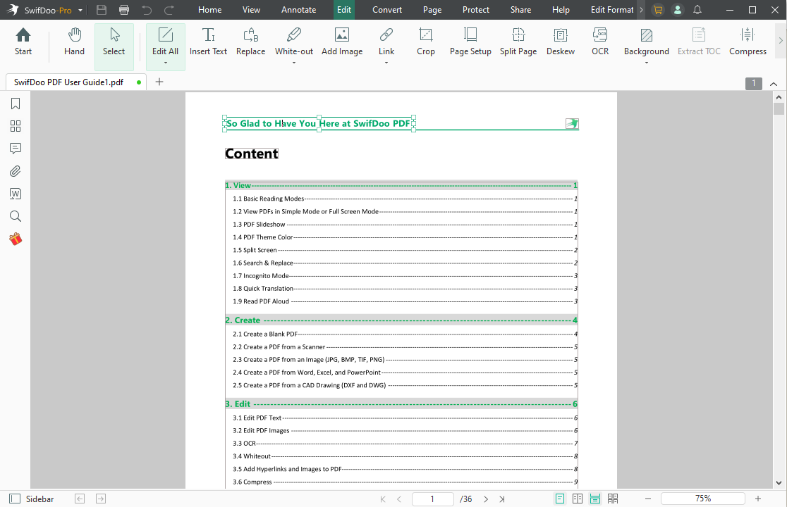Open Page Setup
787x507 pixels.
470,42
